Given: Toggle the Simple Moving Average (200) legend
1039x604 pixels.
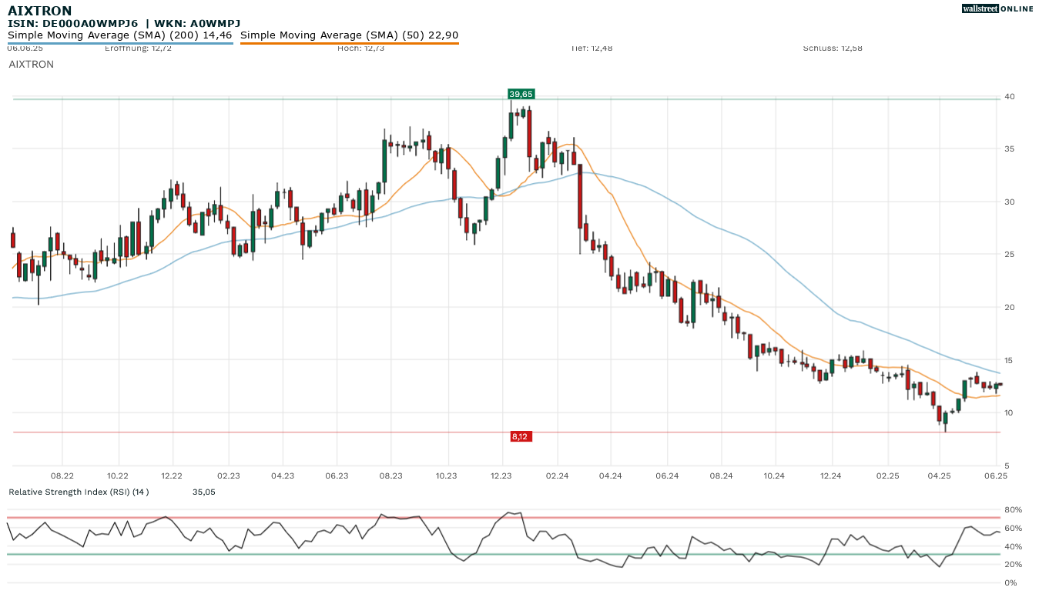Looking at the screenshot, I should click(120, 35).
